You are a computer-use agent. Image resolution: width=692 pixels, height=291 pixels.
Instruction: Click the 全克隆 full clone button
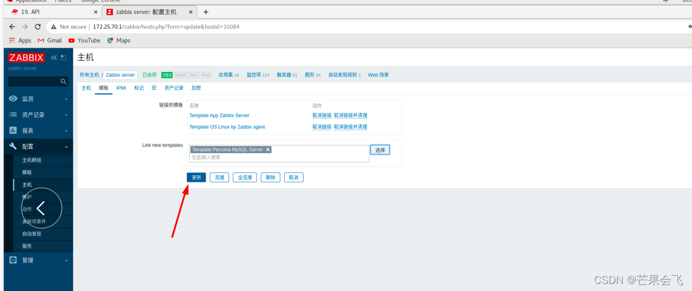[245, 178]
